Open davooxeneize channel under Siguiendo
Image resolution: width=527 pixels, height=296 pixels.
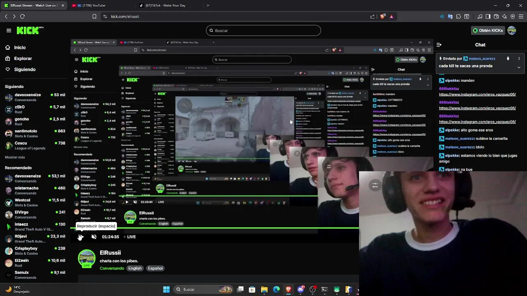tap(35, 97)
